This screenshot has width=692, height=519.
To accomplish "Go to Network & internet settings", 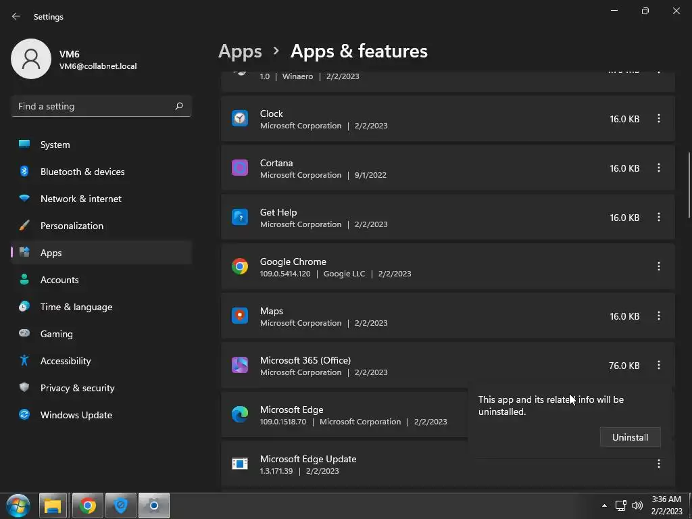I will click(101, 199).
